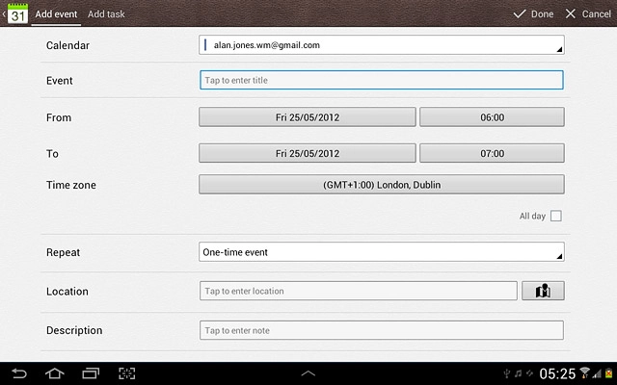Enable the All day checkbox
Screen dimensions: 617x385
556,217
